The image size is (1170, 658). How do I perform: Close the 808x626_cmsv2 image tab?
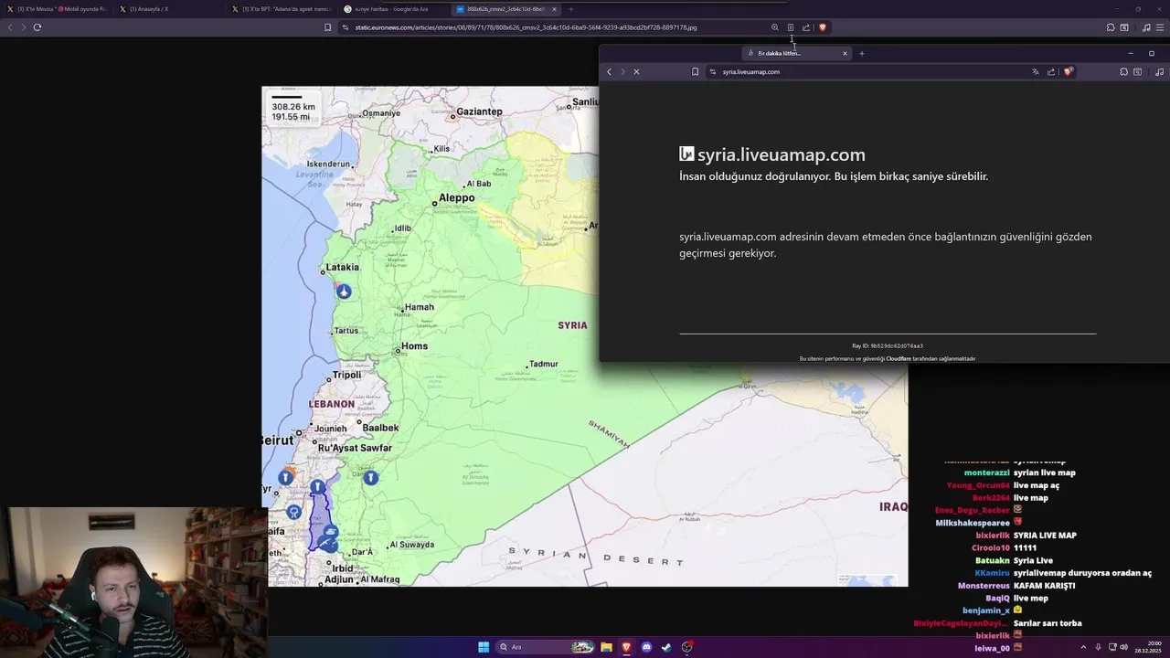(x=554, y=9)
